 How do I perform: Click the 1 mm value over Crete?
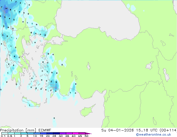pyautogui.click(x=30, y=105)
